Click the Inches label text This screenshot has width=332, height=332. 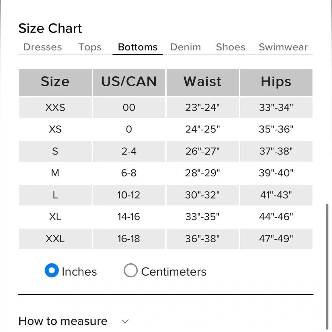tap(79, 272)
